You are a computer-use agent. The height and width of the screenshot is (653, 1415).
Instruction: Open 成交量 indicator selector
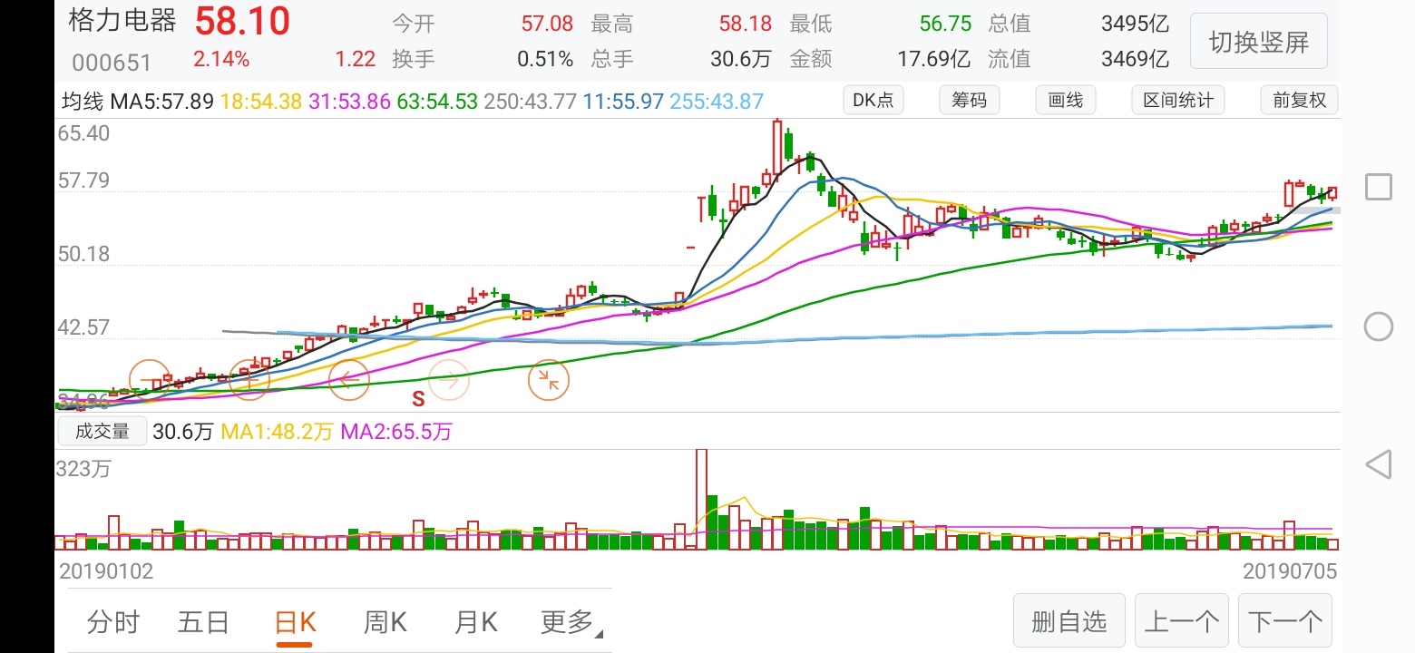(102, 432)
